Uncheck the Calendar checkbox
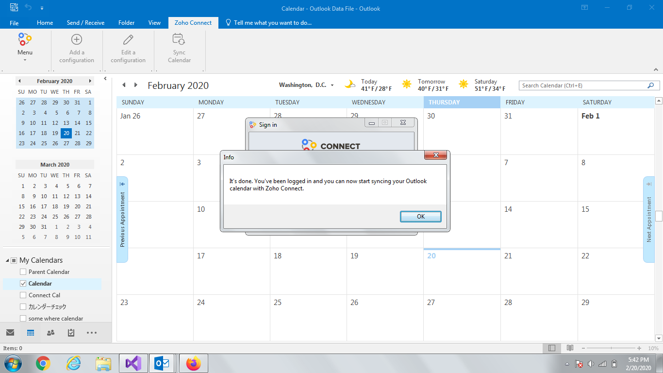Screen dimensions: 663x373 [x=23, y=284]
